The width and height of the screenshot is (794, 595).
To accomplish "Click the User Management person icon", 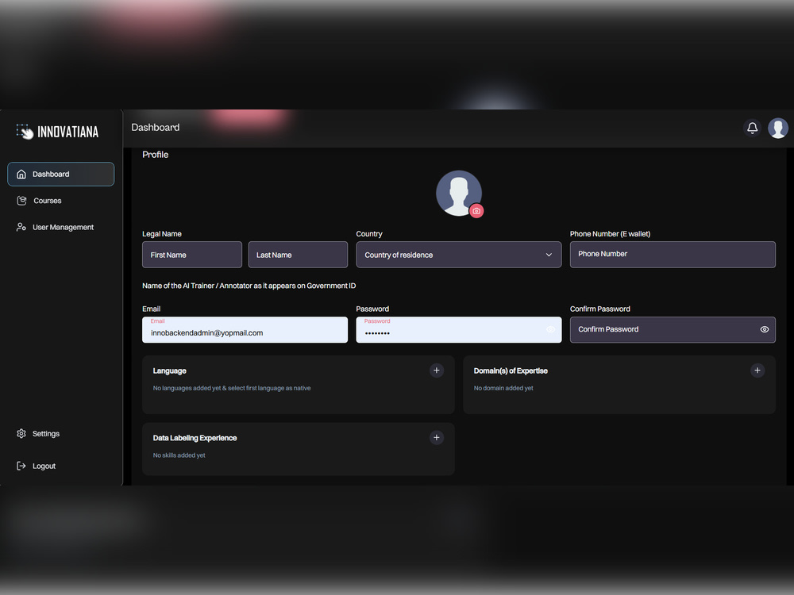I will click(x=21, y=227).
